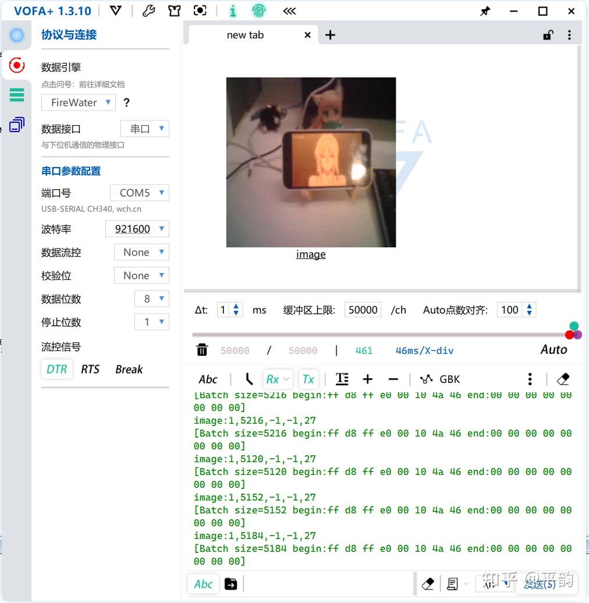This screenshot has width=589, height=603.
Task: Click the send-file arrow icon
Action: point(230,584)
